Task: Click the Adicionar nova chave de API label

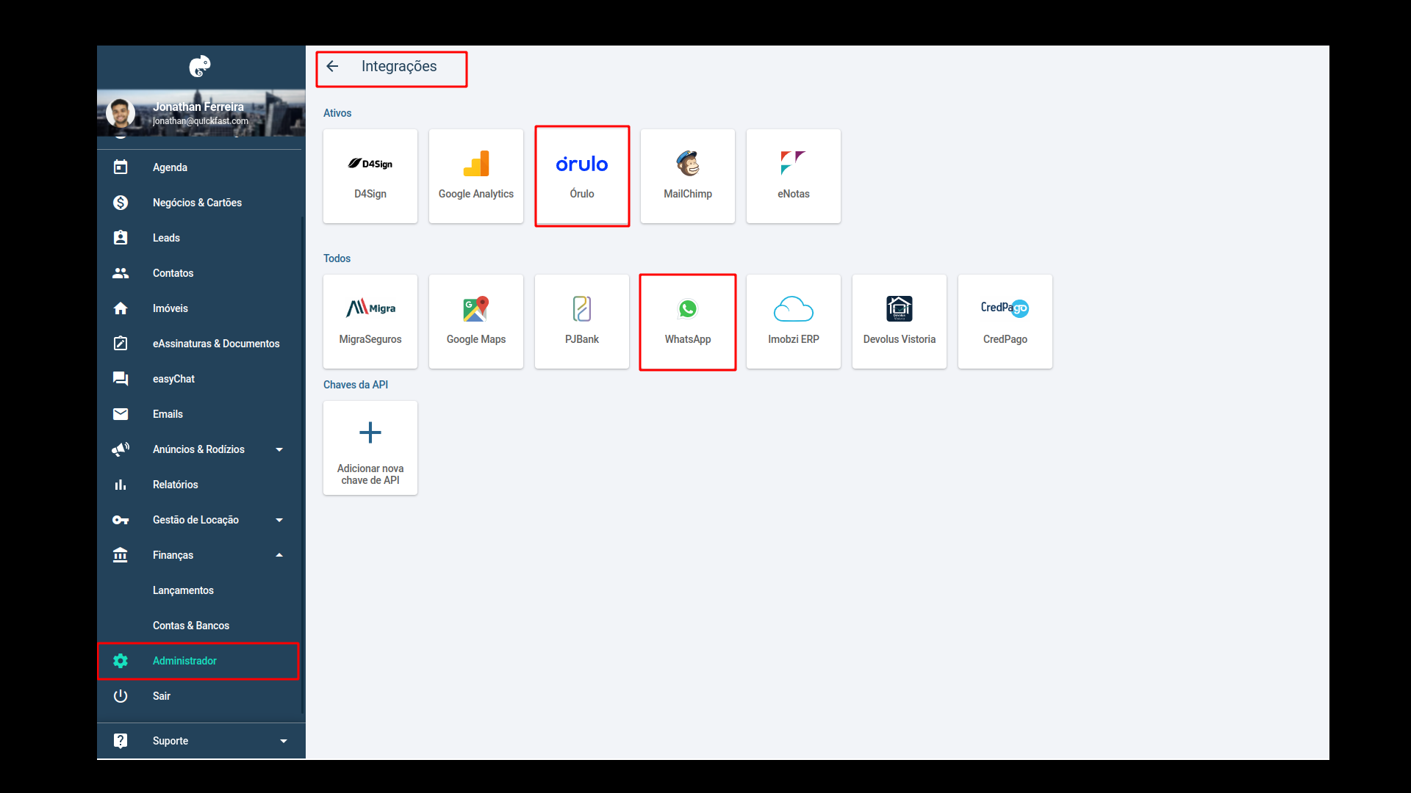Action: pos(370,474)
